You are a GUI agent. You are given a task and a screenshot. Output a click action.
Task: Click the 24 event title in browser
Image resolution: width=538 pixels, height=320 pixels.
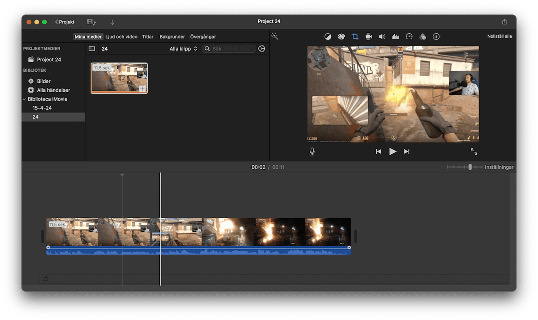[105, 49]
